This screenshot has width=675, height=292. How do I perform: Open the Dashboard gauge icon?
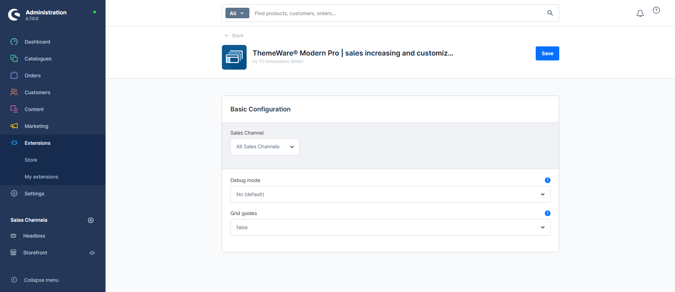[x=14, y=42]
